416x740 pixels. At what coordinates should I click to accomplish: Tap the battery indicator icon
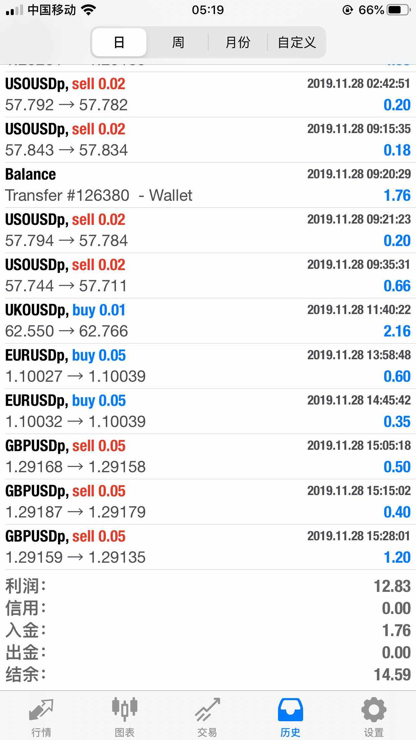pyautogui.click(x=398, y=10)
